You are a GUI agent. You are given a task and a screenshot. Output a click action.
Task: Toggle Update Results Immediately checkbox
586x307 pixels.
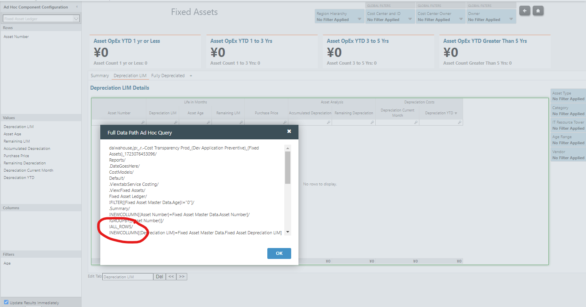pyautogui.click(x=6, y=302)
